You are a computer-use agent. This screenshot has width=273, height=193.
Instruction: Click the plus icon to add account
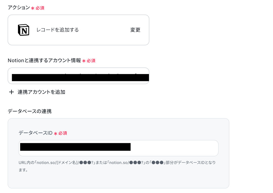point(12,92)
